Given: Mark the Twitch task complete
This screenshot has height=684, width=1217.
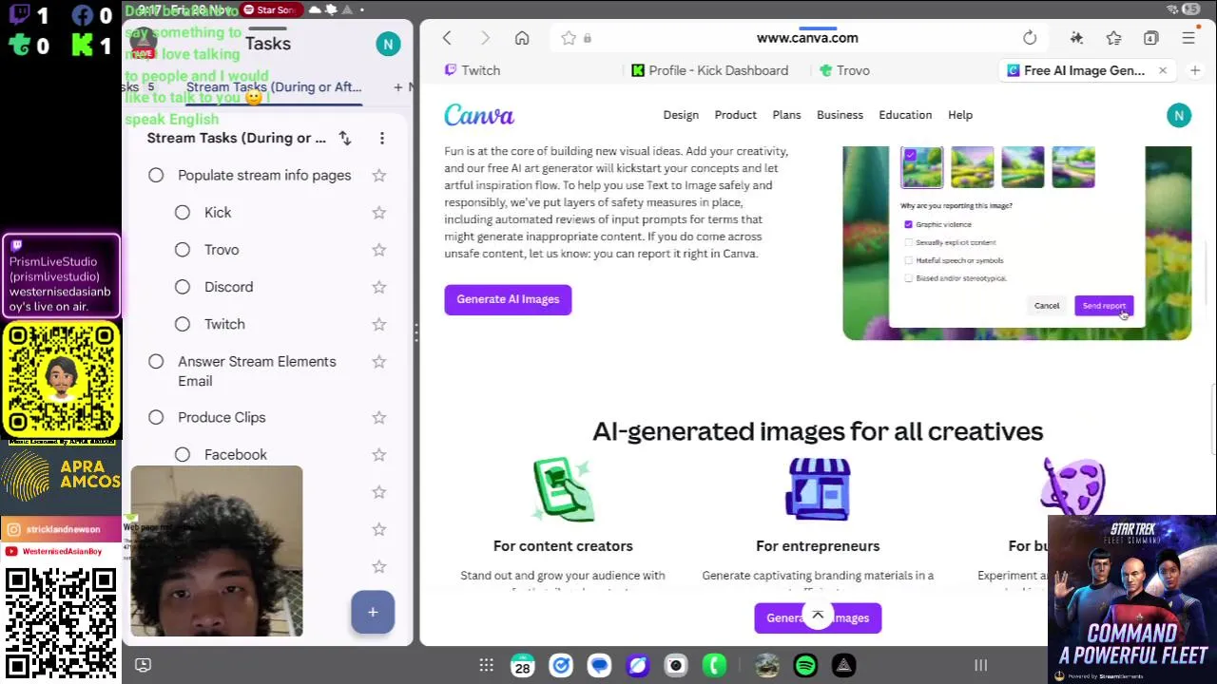Looking at the screenshot, I should coord(183,324).
